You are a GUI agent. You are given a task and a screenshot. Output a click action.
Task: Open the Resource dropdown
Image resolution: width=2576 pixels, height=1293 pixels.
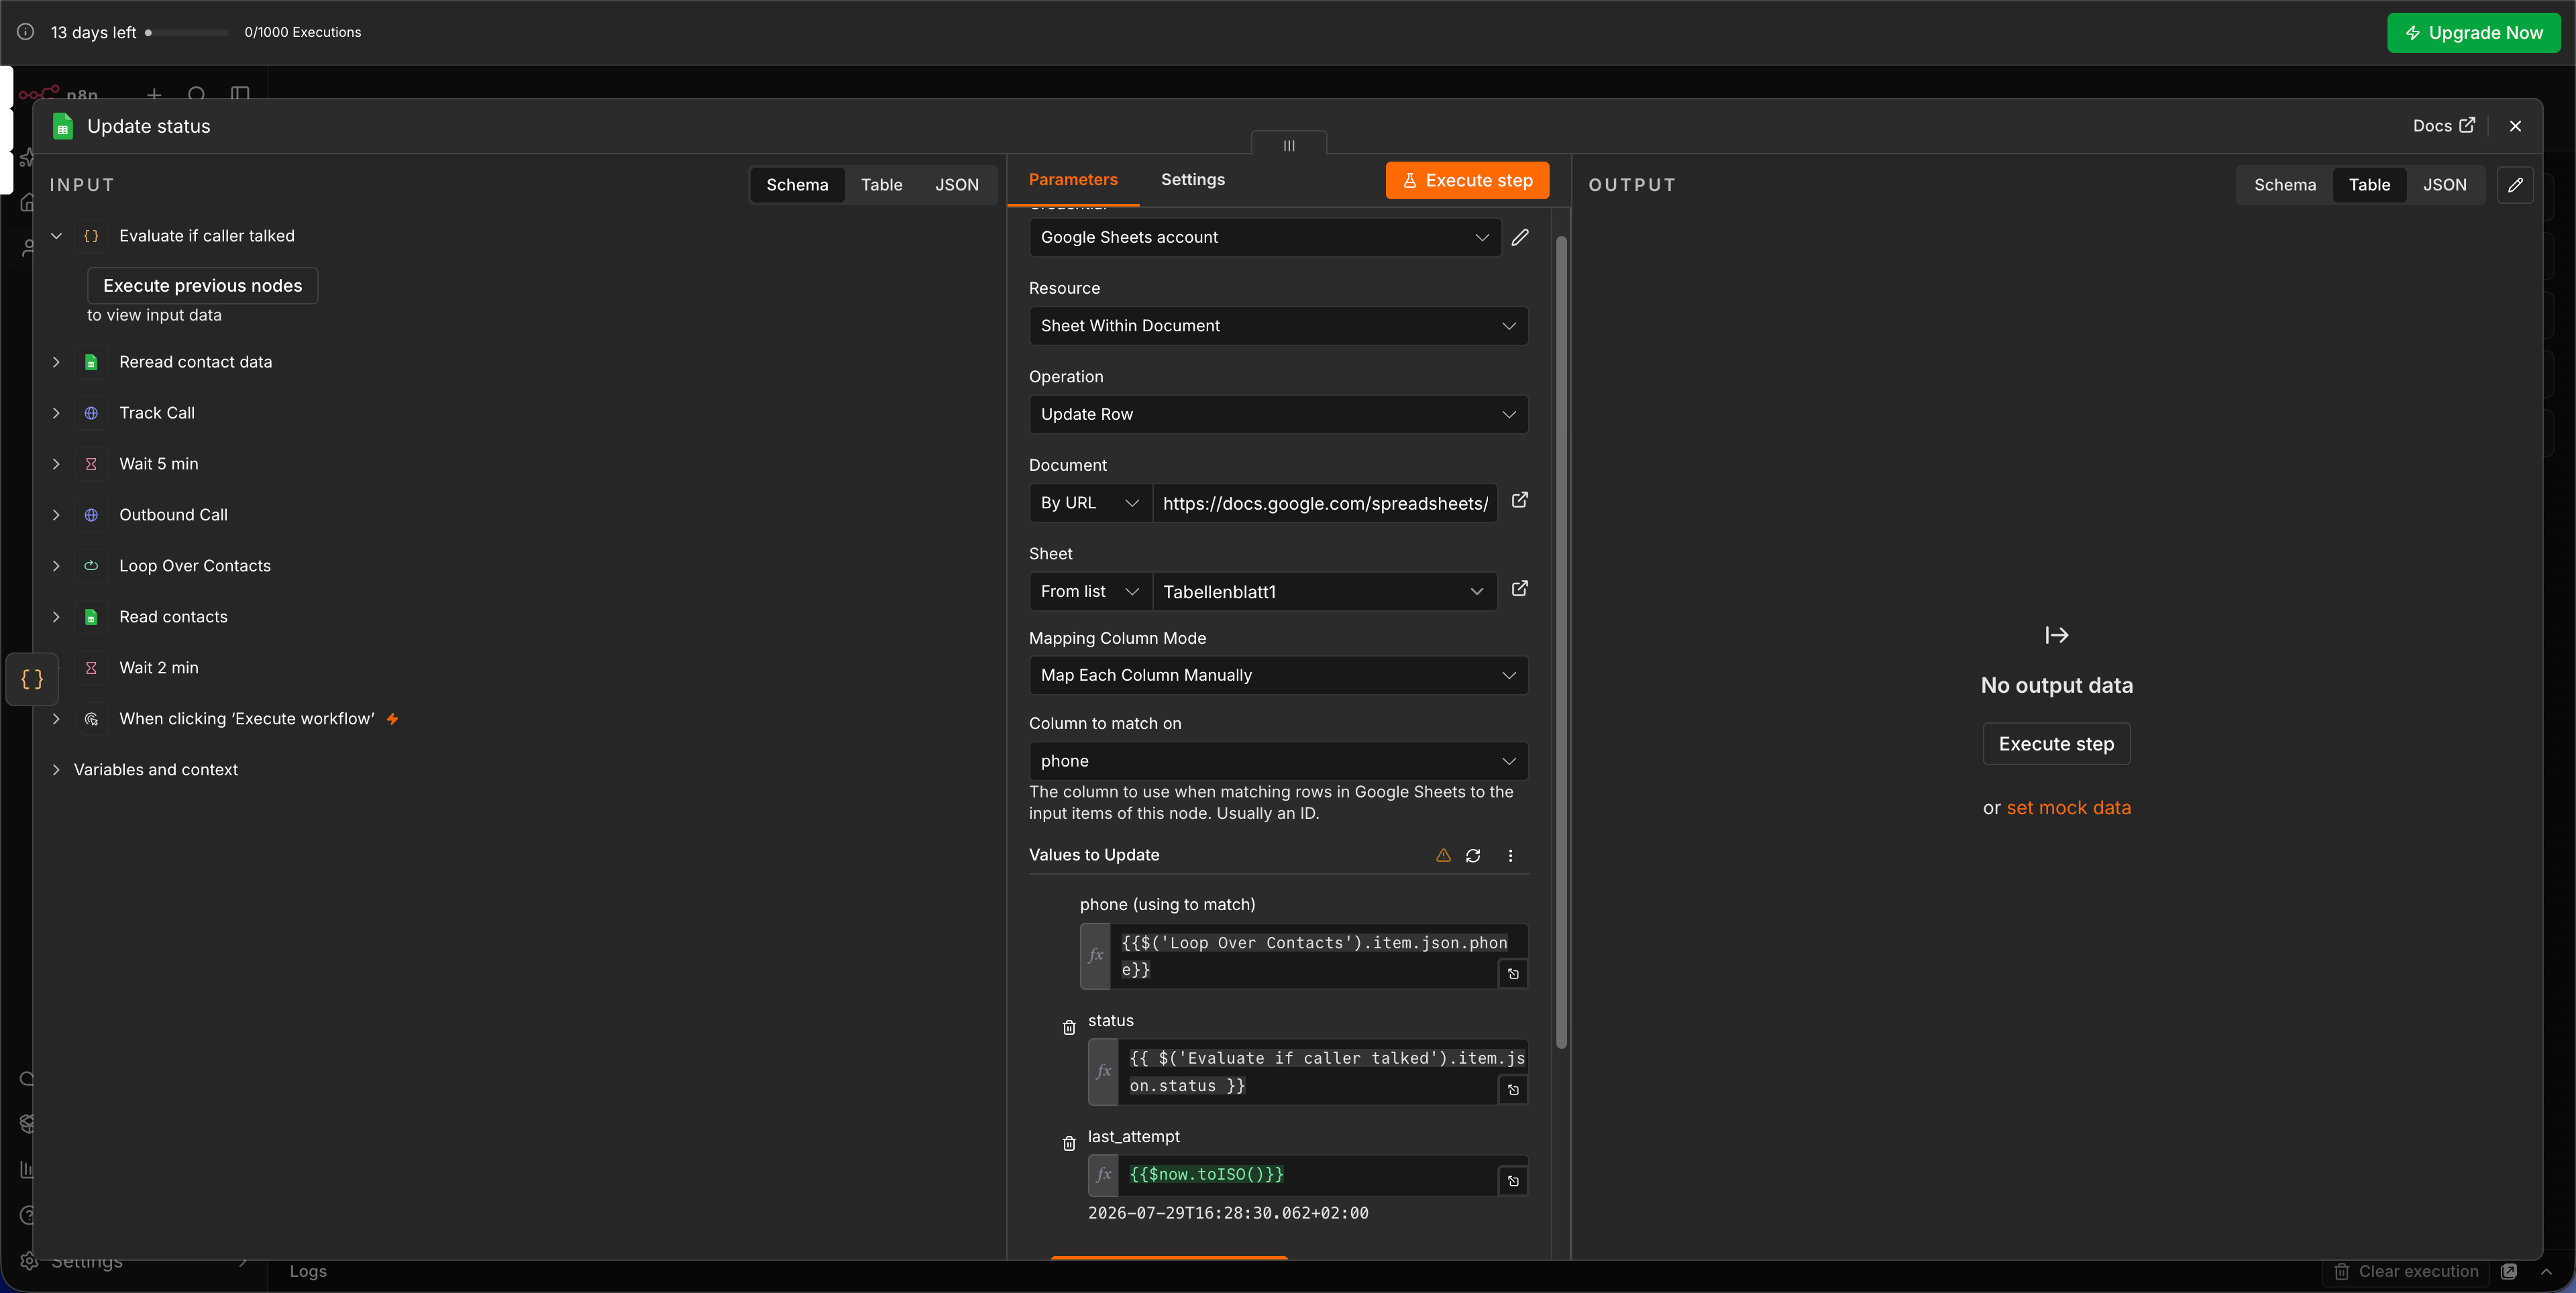click(1278, 326)
